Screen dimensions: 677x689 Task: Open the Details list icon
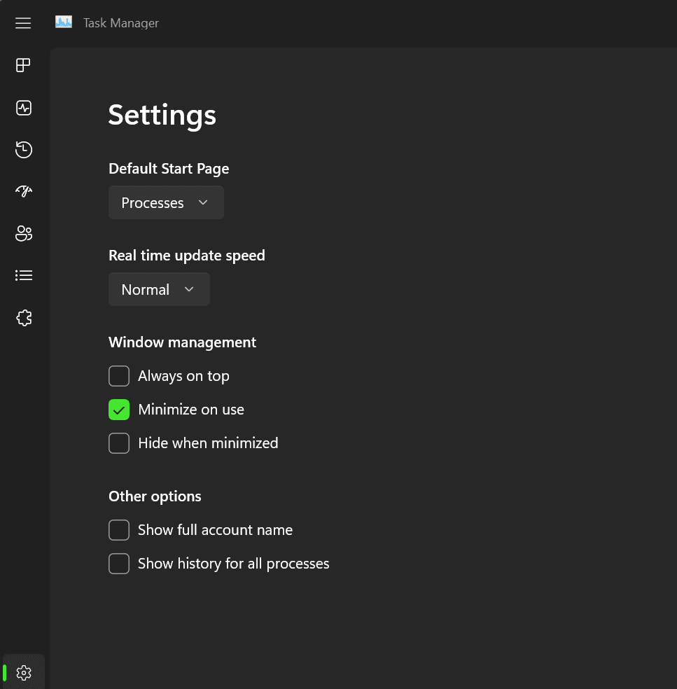click(24, 275)
